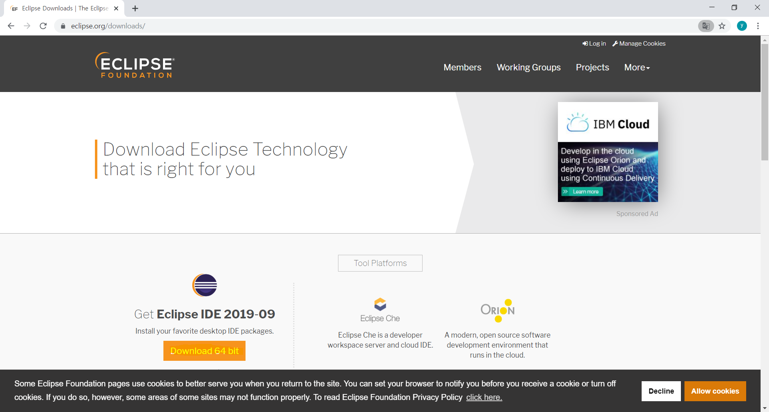Click the Tool Platforms button
The width and height of the screenshot is (769, 412).
click(x=380, y=263)
